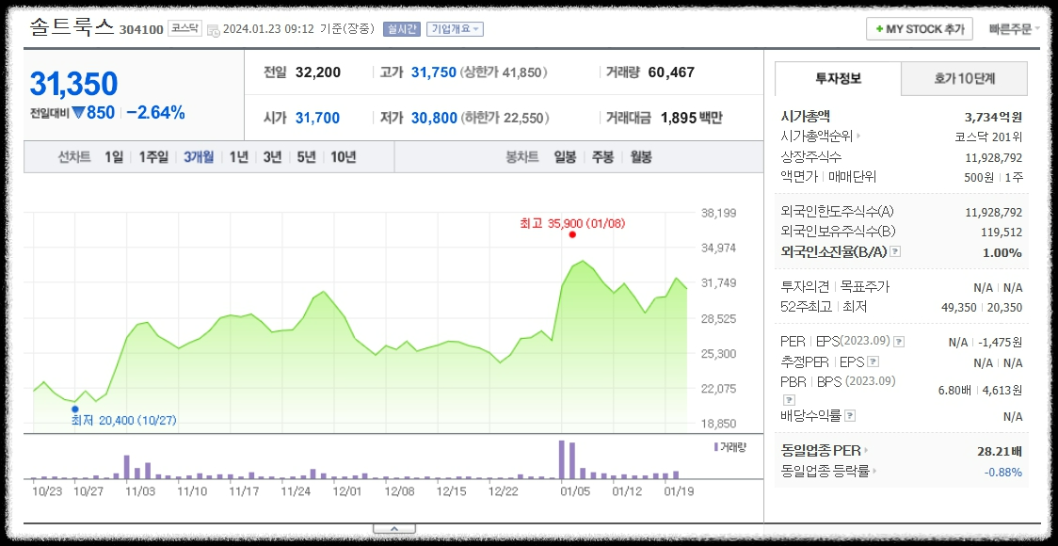Screen dimensions: 1058x546
Task: Click the -0.88% industry change value
Action: pos(1002,471)
